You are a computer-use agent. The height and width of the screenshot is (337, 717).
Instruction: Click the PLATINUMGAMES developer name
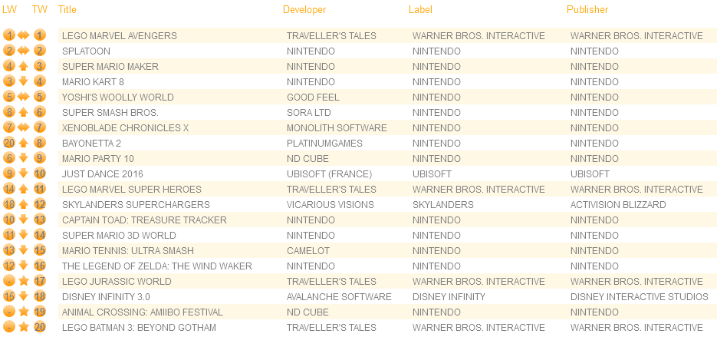pyautogui.click(x=324, y=144)
